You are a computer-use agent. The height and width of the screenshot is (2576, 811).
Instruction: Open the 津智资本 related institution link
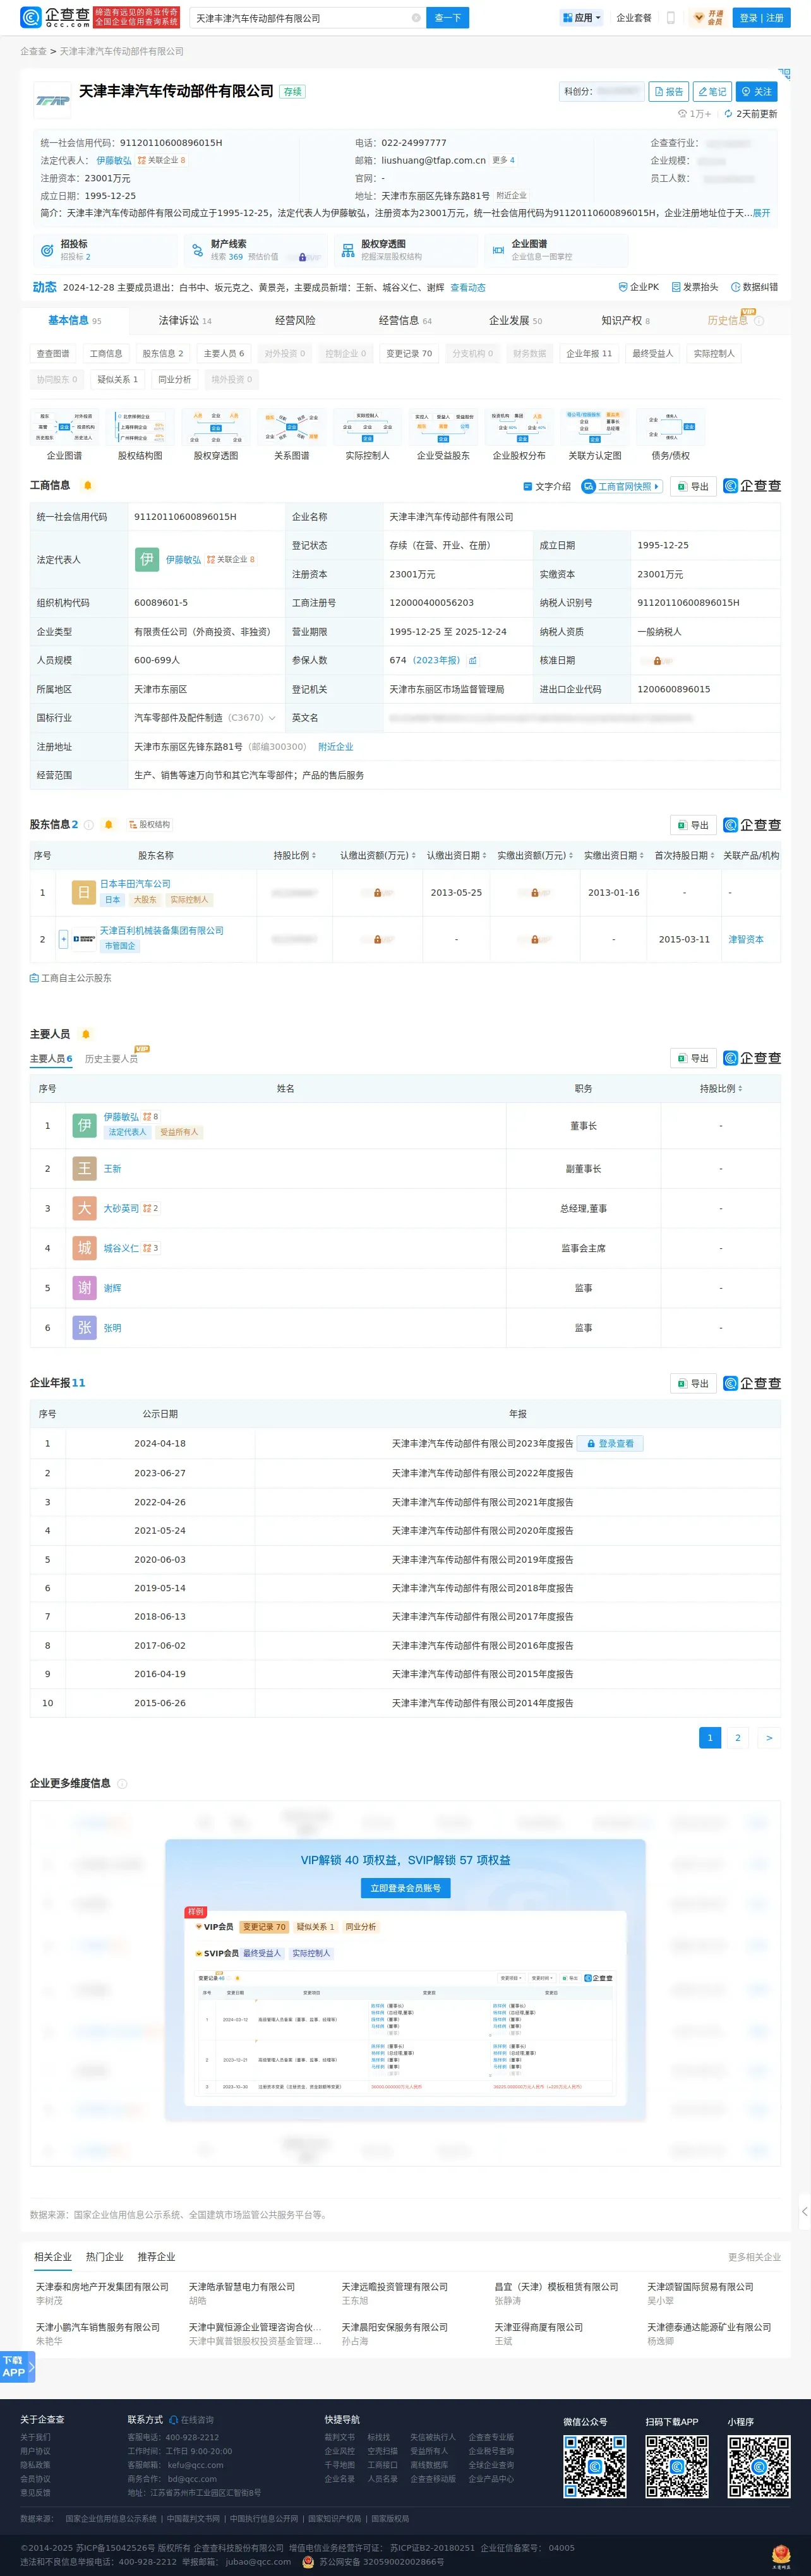746,940
